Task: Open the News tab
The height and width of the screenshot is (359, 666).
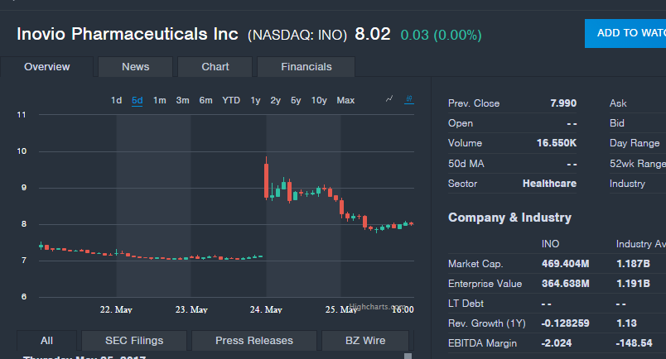Action: (x=136, y=67)
